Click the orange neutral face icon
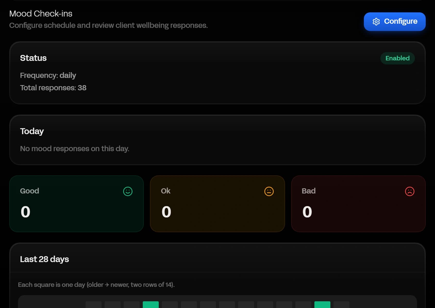 pos(269,191)
